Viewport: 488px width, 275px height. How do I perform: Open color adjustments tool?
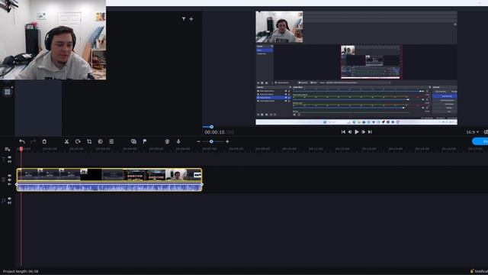tap(100, 141)
